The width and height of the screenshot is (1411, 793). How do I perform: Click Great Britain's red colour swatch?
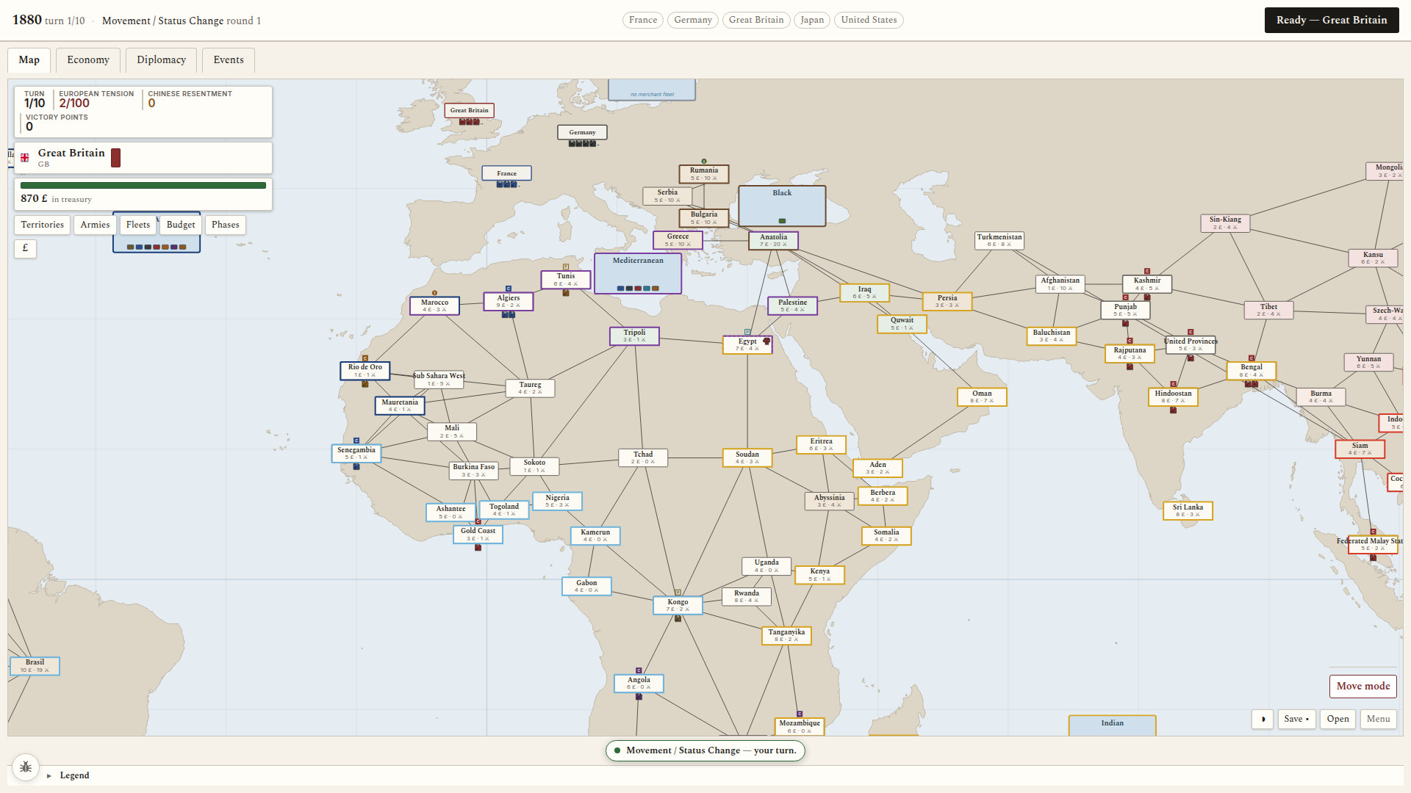pos(115,158)
